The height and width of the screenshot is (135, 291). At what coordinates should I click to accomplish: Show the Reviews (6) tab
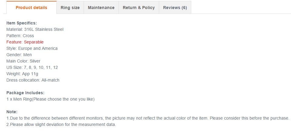click(175, 8)
